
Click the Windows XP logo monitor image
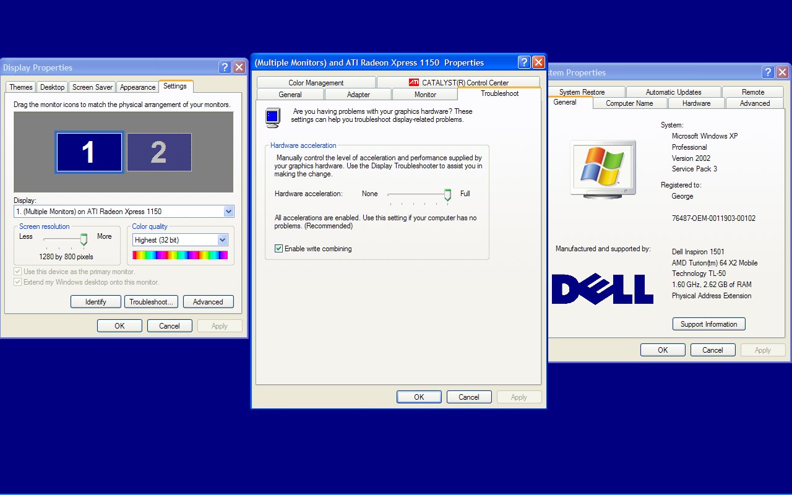(x=603, y=169)
